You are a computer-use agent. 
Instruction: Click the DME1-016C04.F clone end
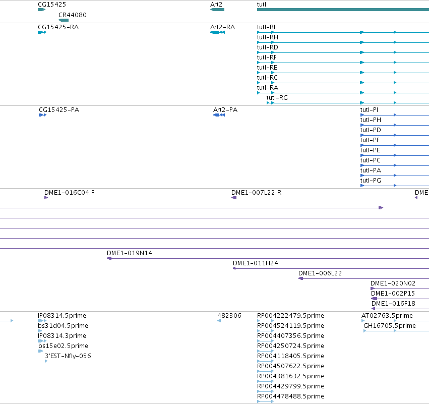click(46, 198)
